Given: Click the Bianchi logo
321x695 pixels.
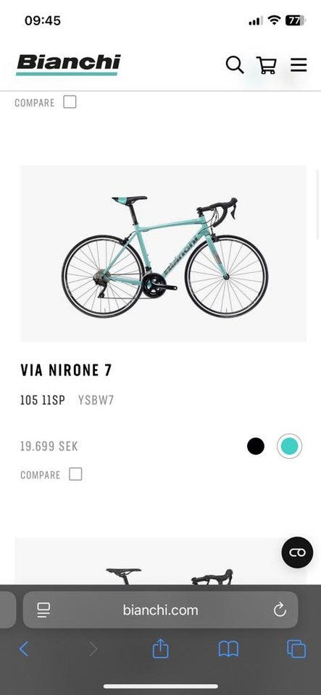Looking at the screenshot, I should click(68, 64).
